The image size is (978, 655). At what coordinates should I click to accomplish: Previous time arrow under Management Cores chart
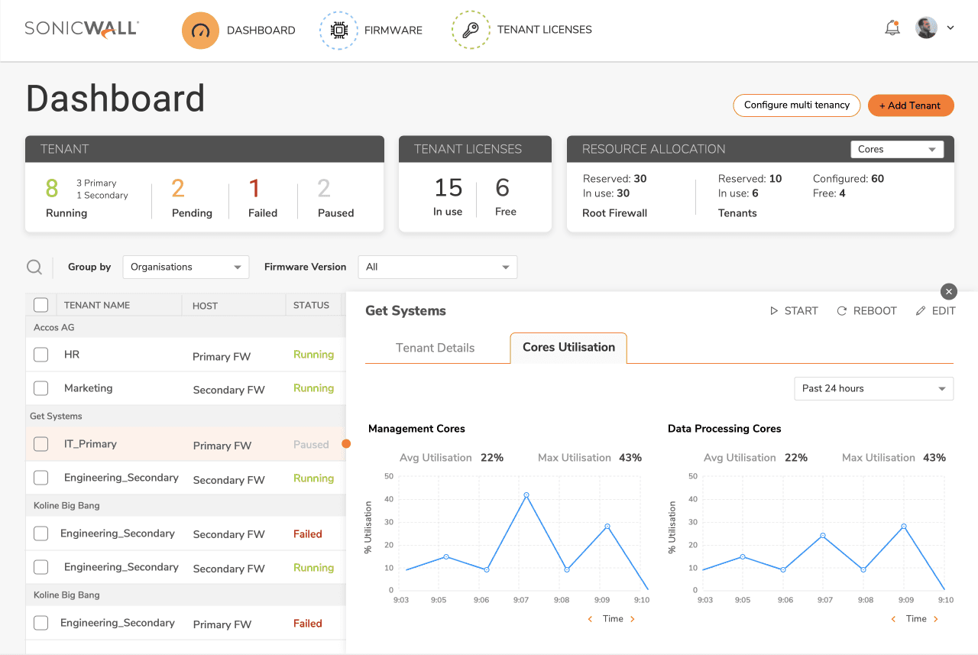tap(590, 619)
